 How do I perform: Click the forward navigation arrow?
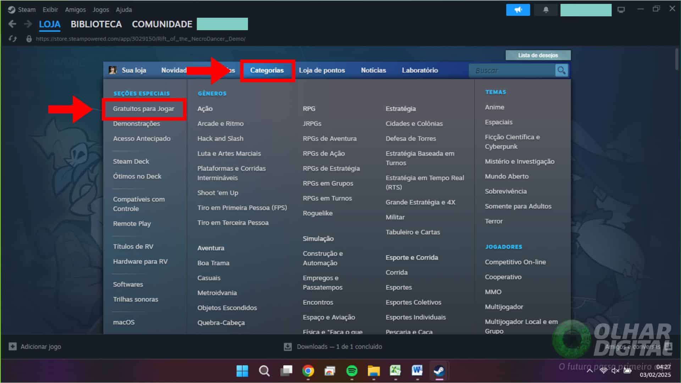coord(28,24)
